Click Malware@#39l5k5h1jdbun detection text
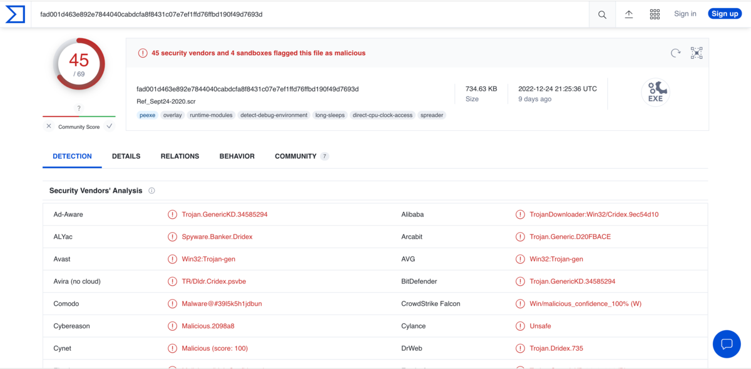Screen dimensions: 751x369 [x=222, y=304]
